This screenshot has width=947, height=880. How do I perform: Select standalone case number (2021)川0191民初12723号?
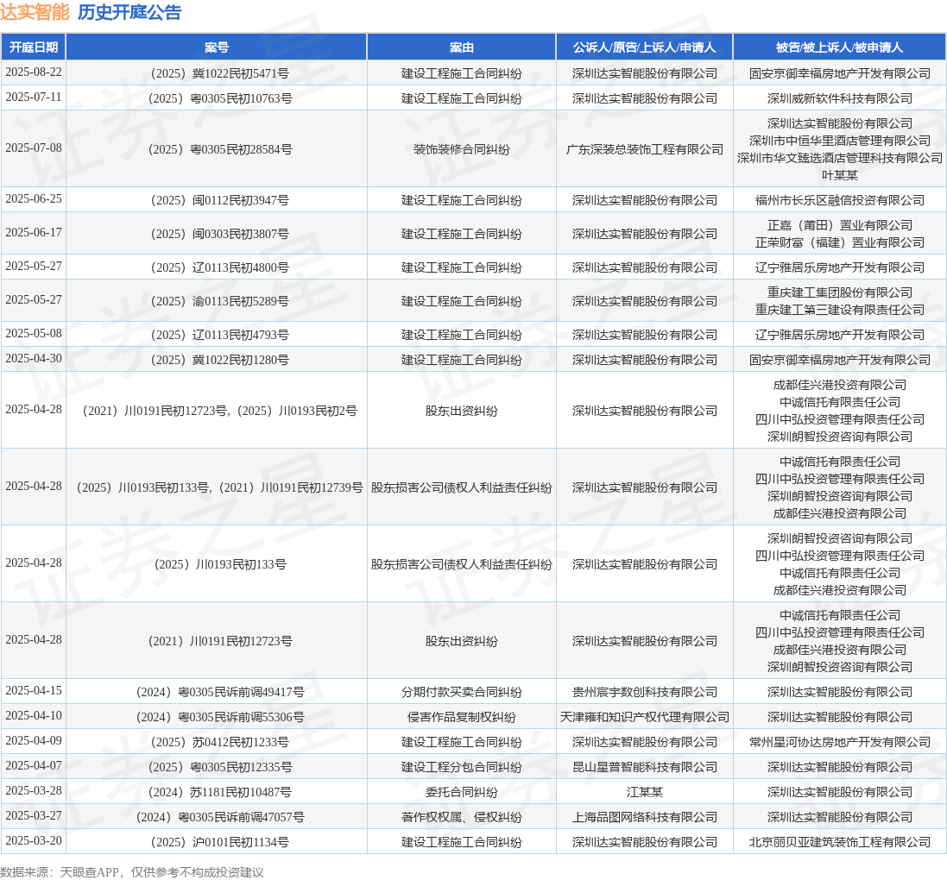(x=220, y=641)
